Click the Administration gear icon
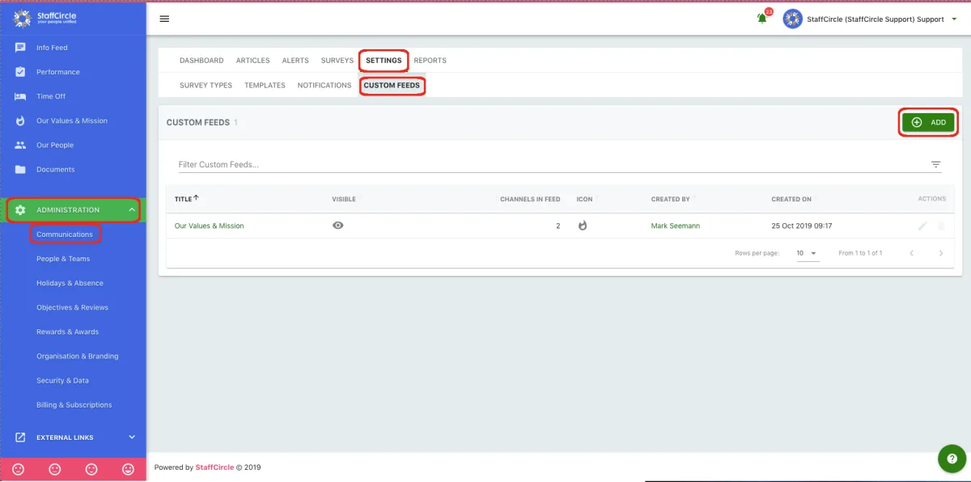 pyautogui.click(x=20, y=209)
